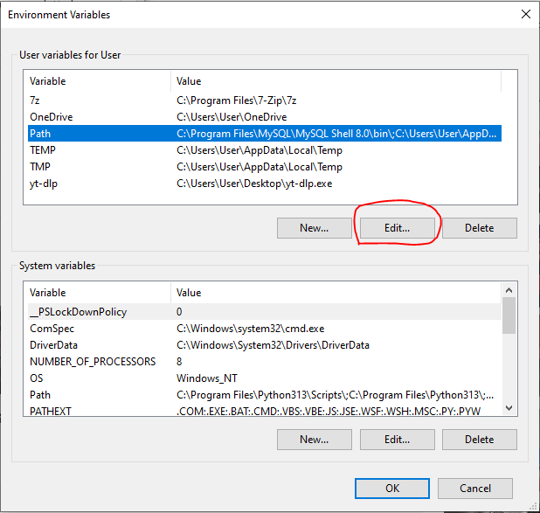Sort system variables by Variable column header
540x513 pixels.
(100, 293)
